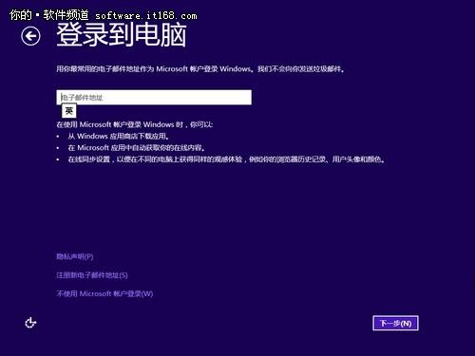Click the bullet text about Windows 应用商店下载应用
The width and height of the screenshot is (475, 356).
(119, 136)
